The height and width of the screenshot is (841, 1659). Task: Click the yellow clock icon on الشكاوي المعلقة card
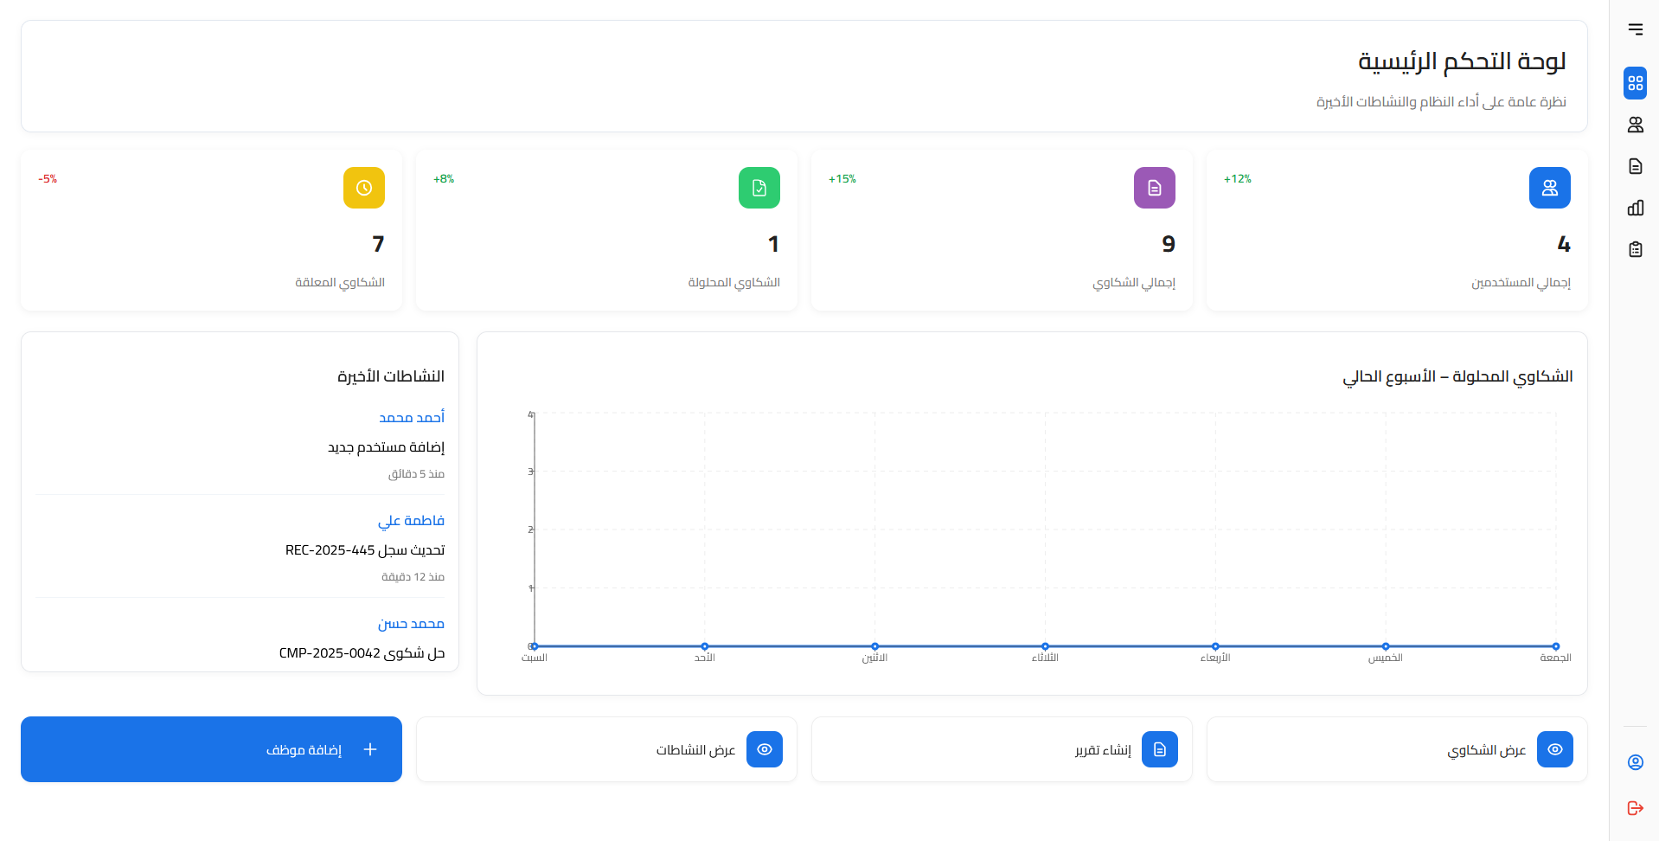363,188
